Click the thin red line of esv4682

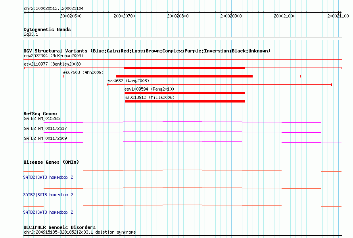(219, 85)
